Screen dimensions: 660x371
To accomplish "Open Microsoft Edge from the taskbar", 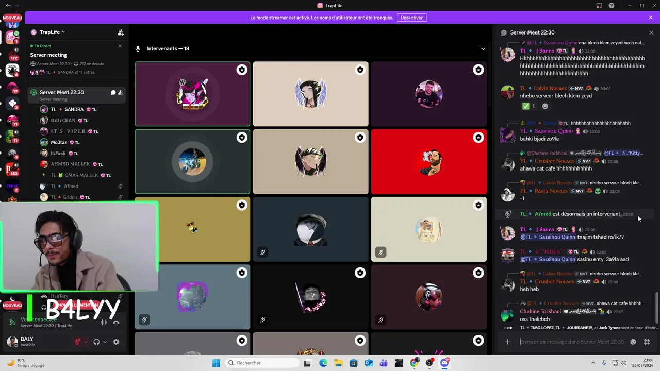I will click(x=323, y=363).
